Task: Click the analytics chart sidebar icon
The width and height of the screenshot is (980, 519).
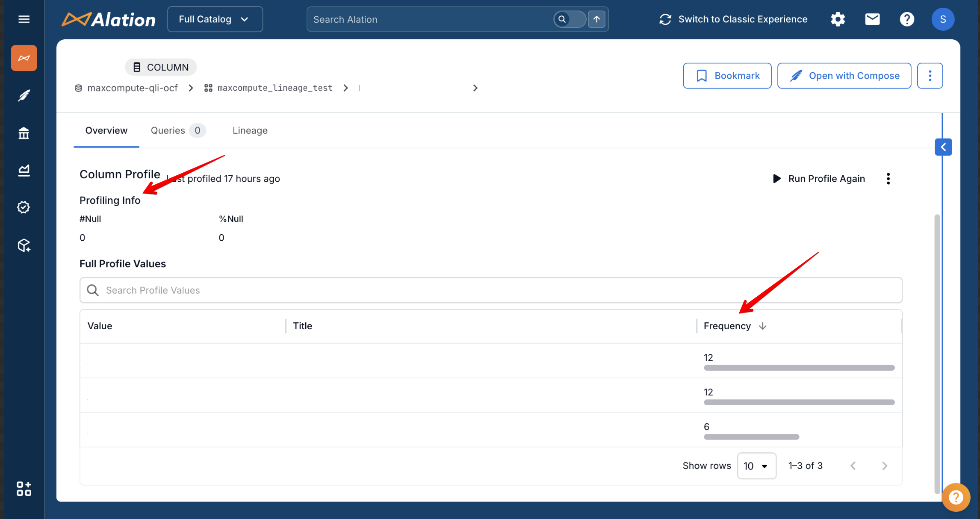Action: coord(24,171)
